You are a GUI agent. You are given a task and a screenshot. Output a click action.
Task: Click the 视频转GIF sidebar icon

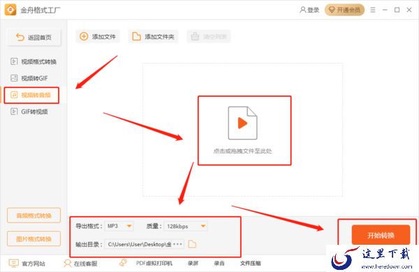point(14,78)
